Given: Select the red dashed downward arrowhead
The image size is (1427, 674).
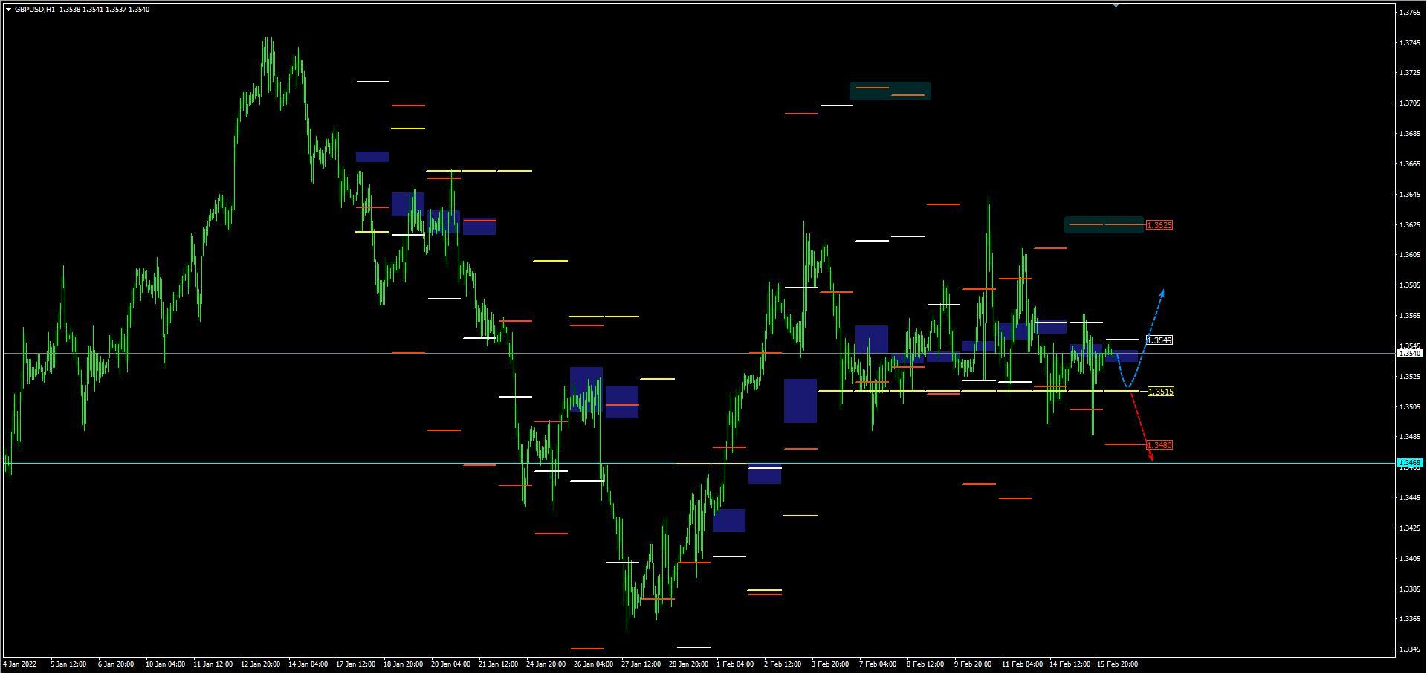Looking at the screenshot, I should pos(1151,458).
